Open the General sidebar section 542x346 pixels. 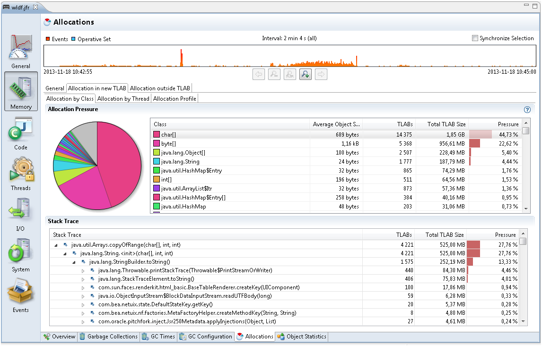[x=21, y=51]
